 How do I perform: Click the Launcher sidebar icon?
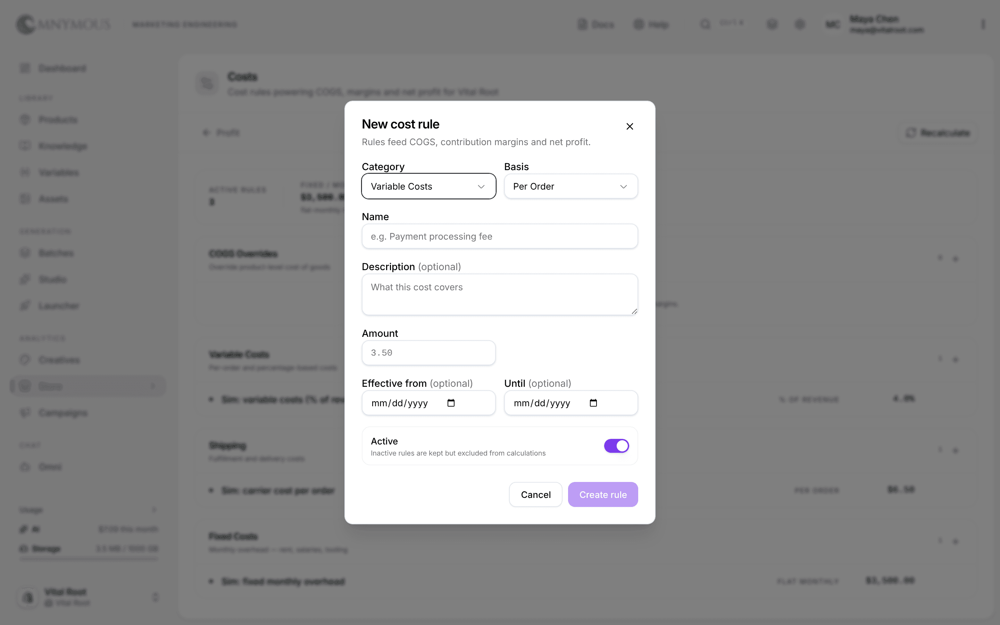[25, 306]
